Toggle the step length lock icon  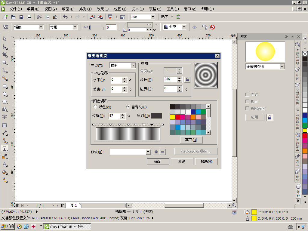pyautogui.click(x=187, y=79)
